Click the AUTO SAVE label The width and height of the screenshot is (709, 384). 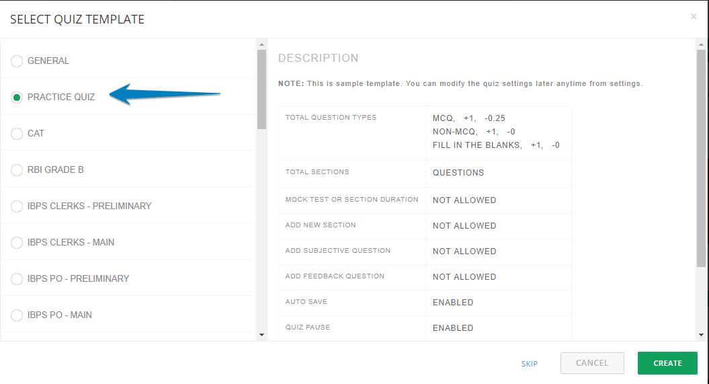point(306,302)
